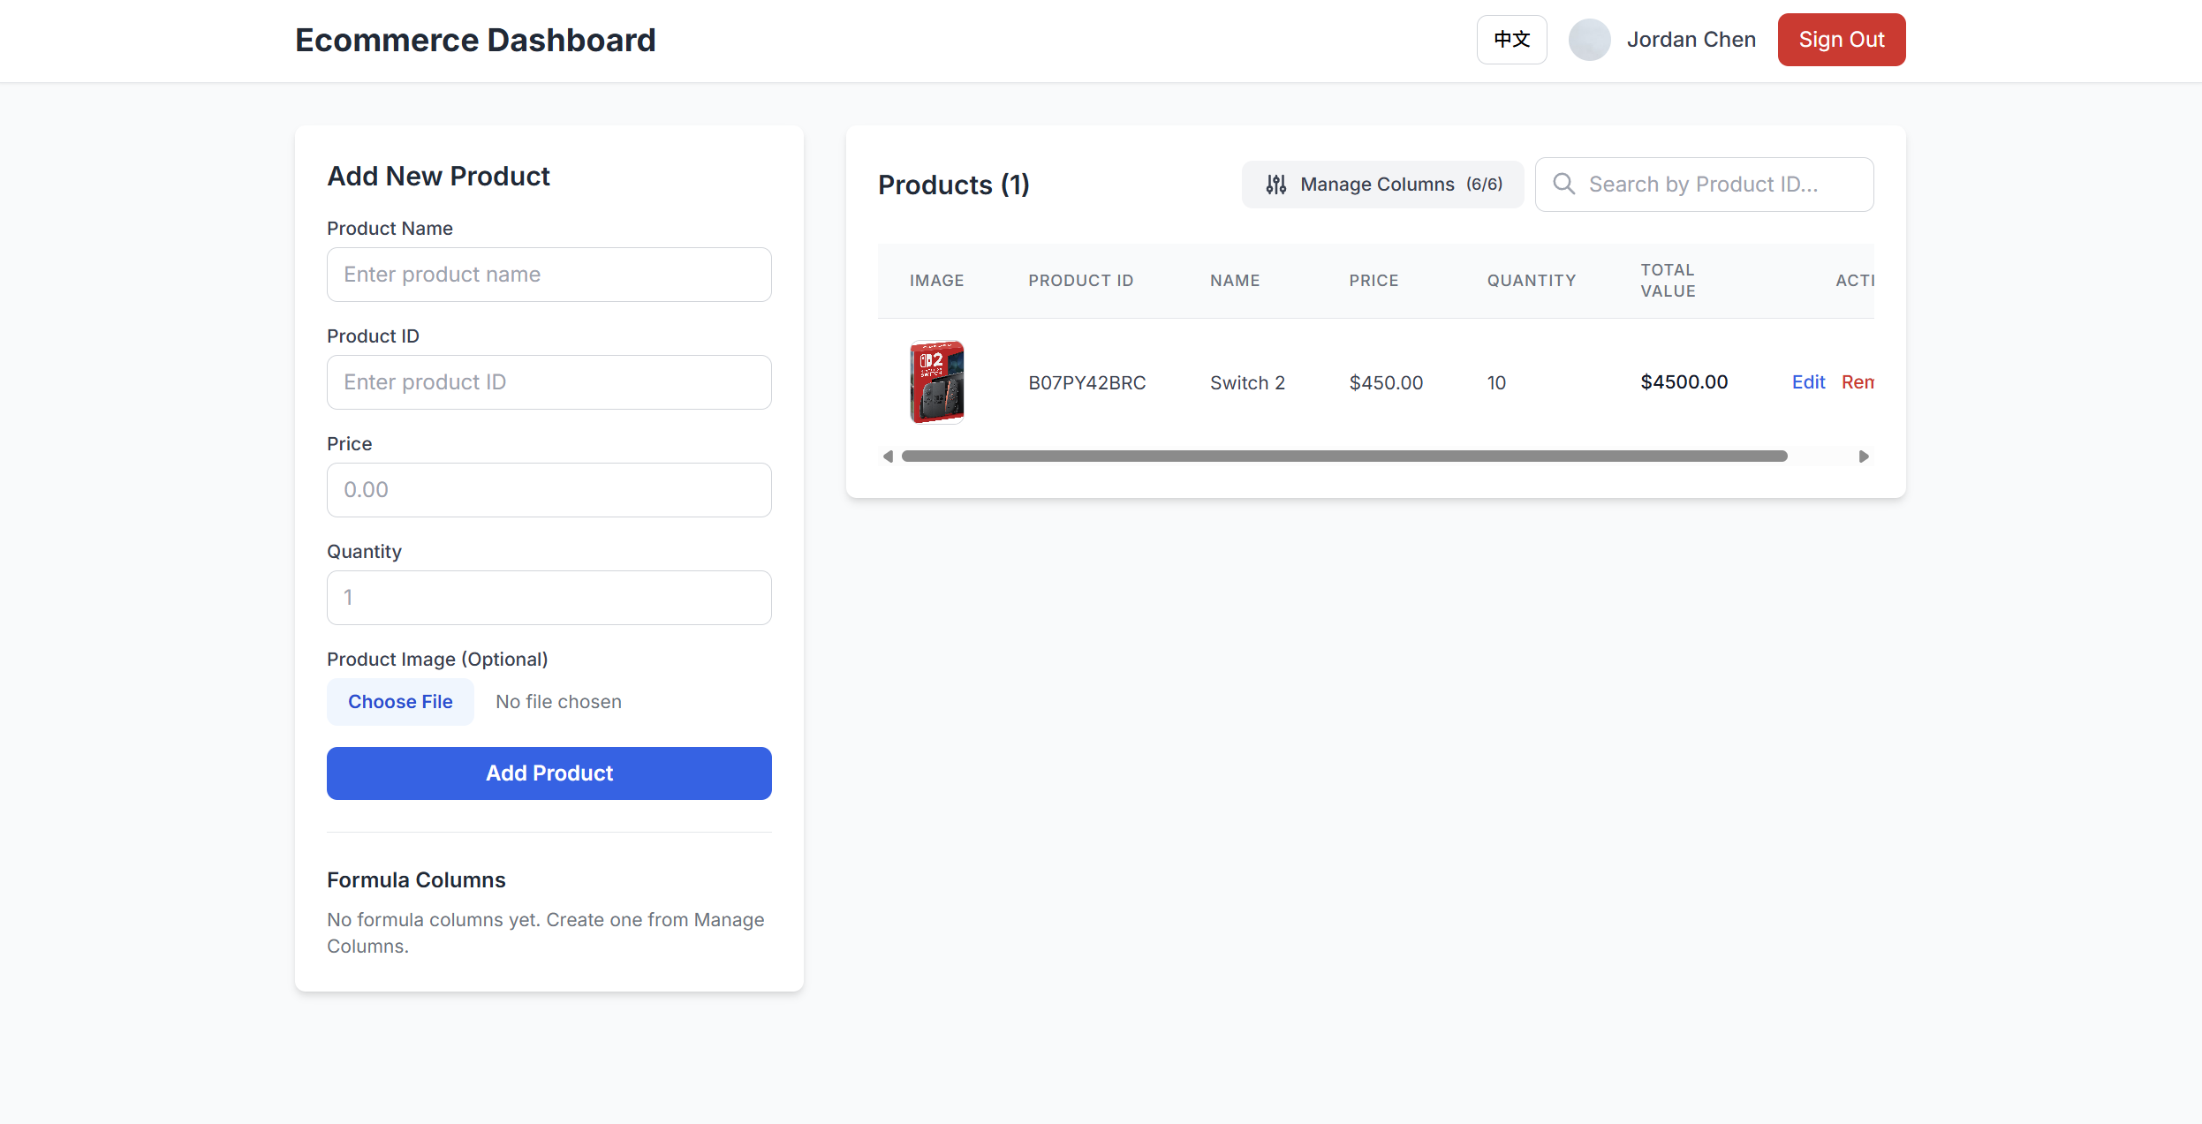
Task: Open Jordan Chen's profile avatar
Action: [x=1588, y=39]
